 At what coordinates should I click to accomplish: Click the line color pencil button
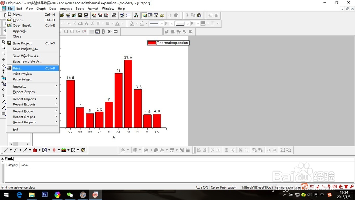142,23
